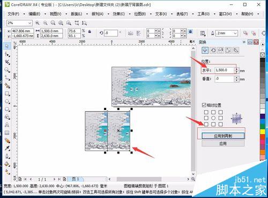Select the center anchor circle in the 变换 docker
Screen dimensions: 268x198
pos(213,118)
